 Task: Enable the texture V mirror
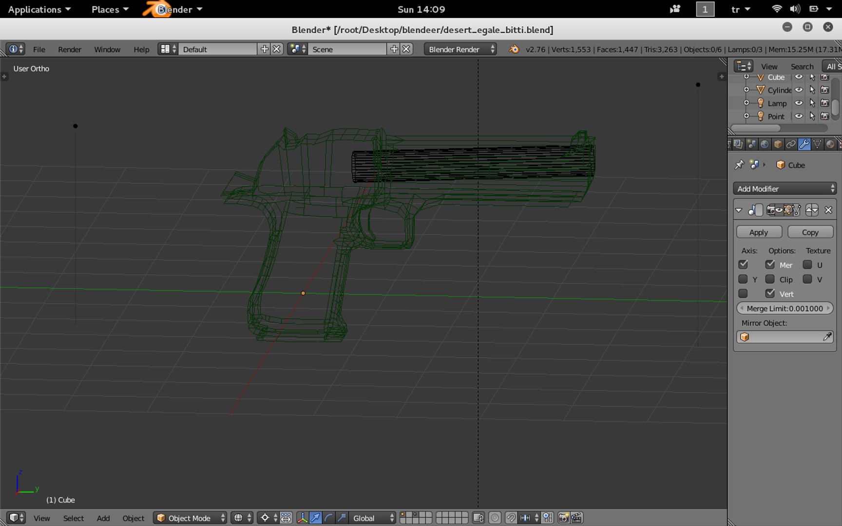(x=807, y=279)
